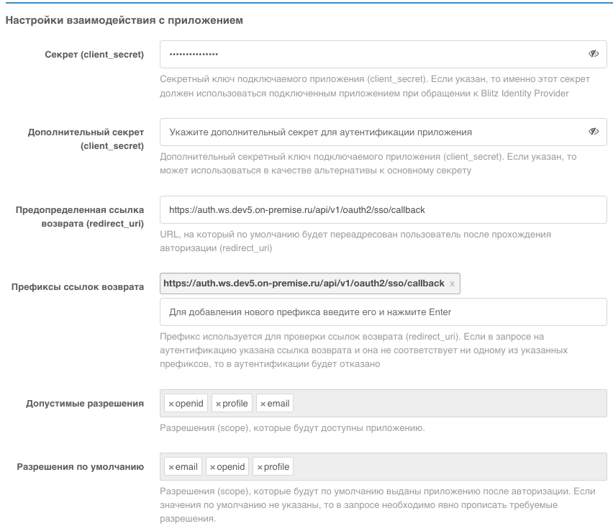Click the email tag in default scopes
Viewport: 613px width, 531px height.
click(x=186, y=467)
